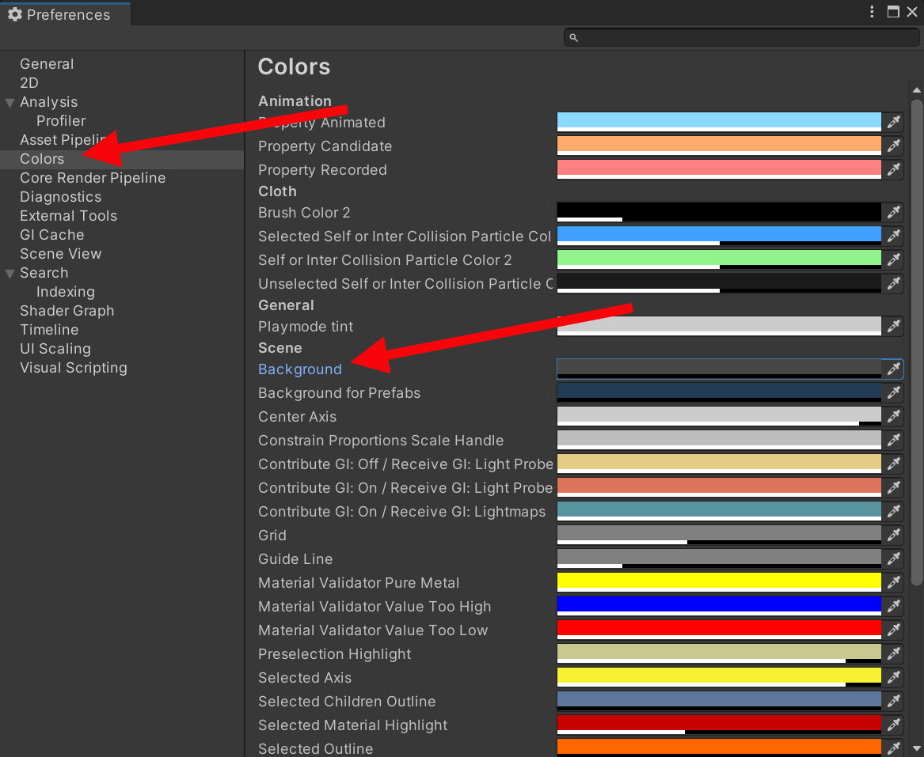Use the eyedropper for Material Validator Pure Metal

click(x=893, y=582)
